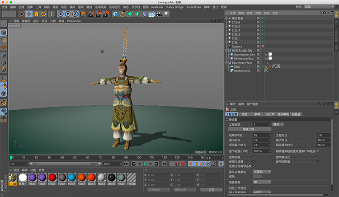Click the 颜色 color swatch
339x197 pixels.
click(257, 177)
